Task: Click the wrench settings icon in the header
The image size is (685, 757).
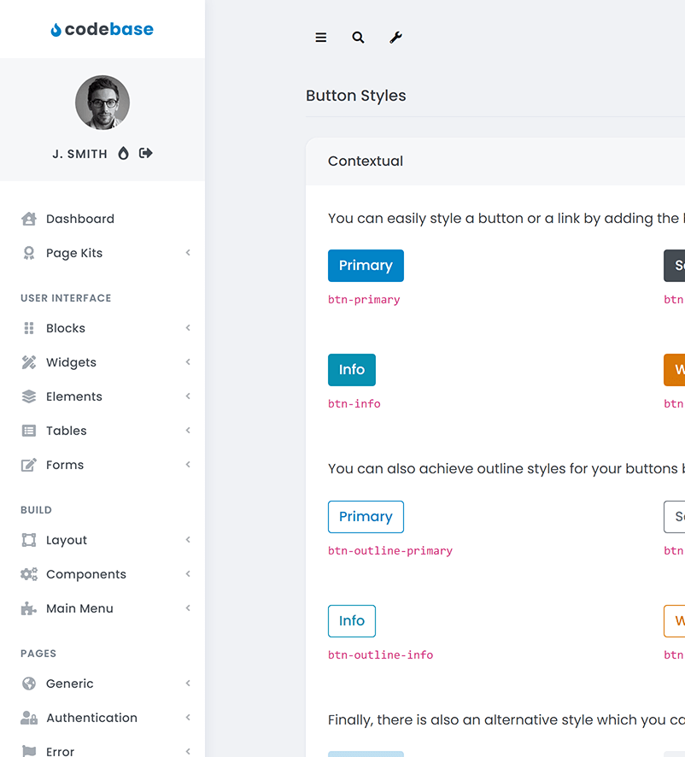Action: pos(395,38)
